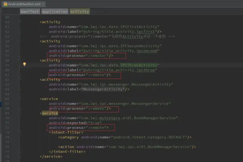243x162 pixels.
Task: Toggle fold marker at line 64
Action: (19, 89)
